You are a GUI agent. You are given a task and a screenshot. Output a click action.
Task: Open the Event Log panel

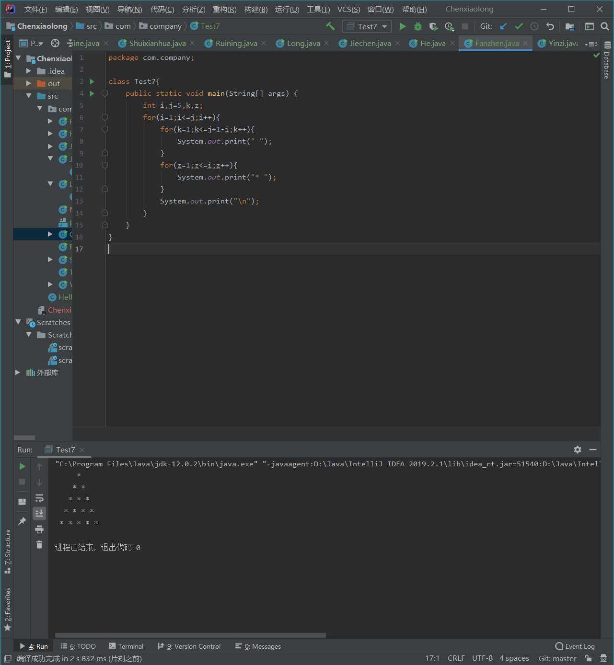575,646
